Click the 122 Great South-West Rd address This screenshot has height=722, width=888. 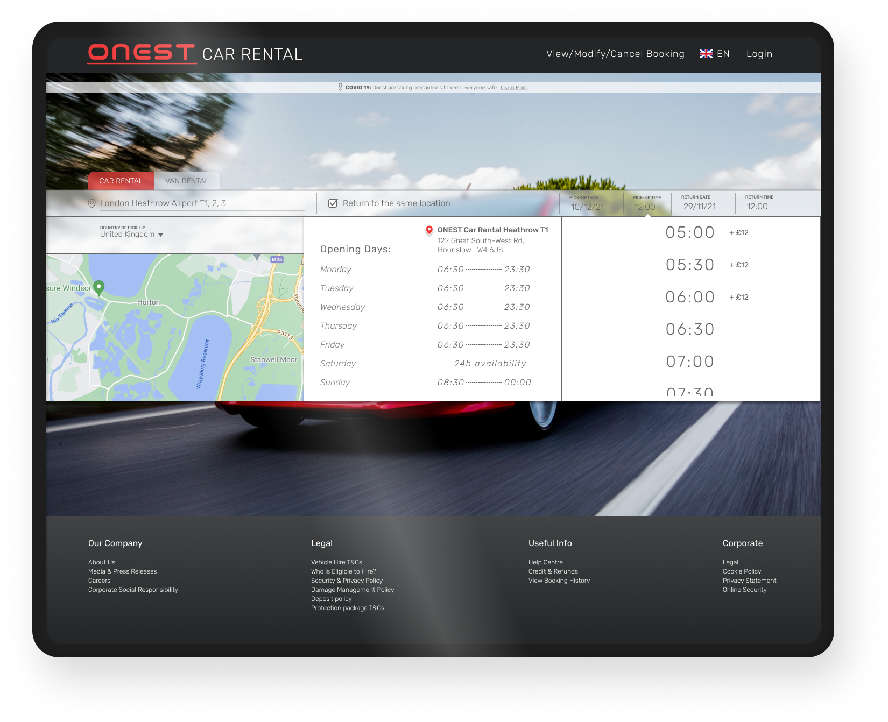pyautogui.click(x=481, y=245)
